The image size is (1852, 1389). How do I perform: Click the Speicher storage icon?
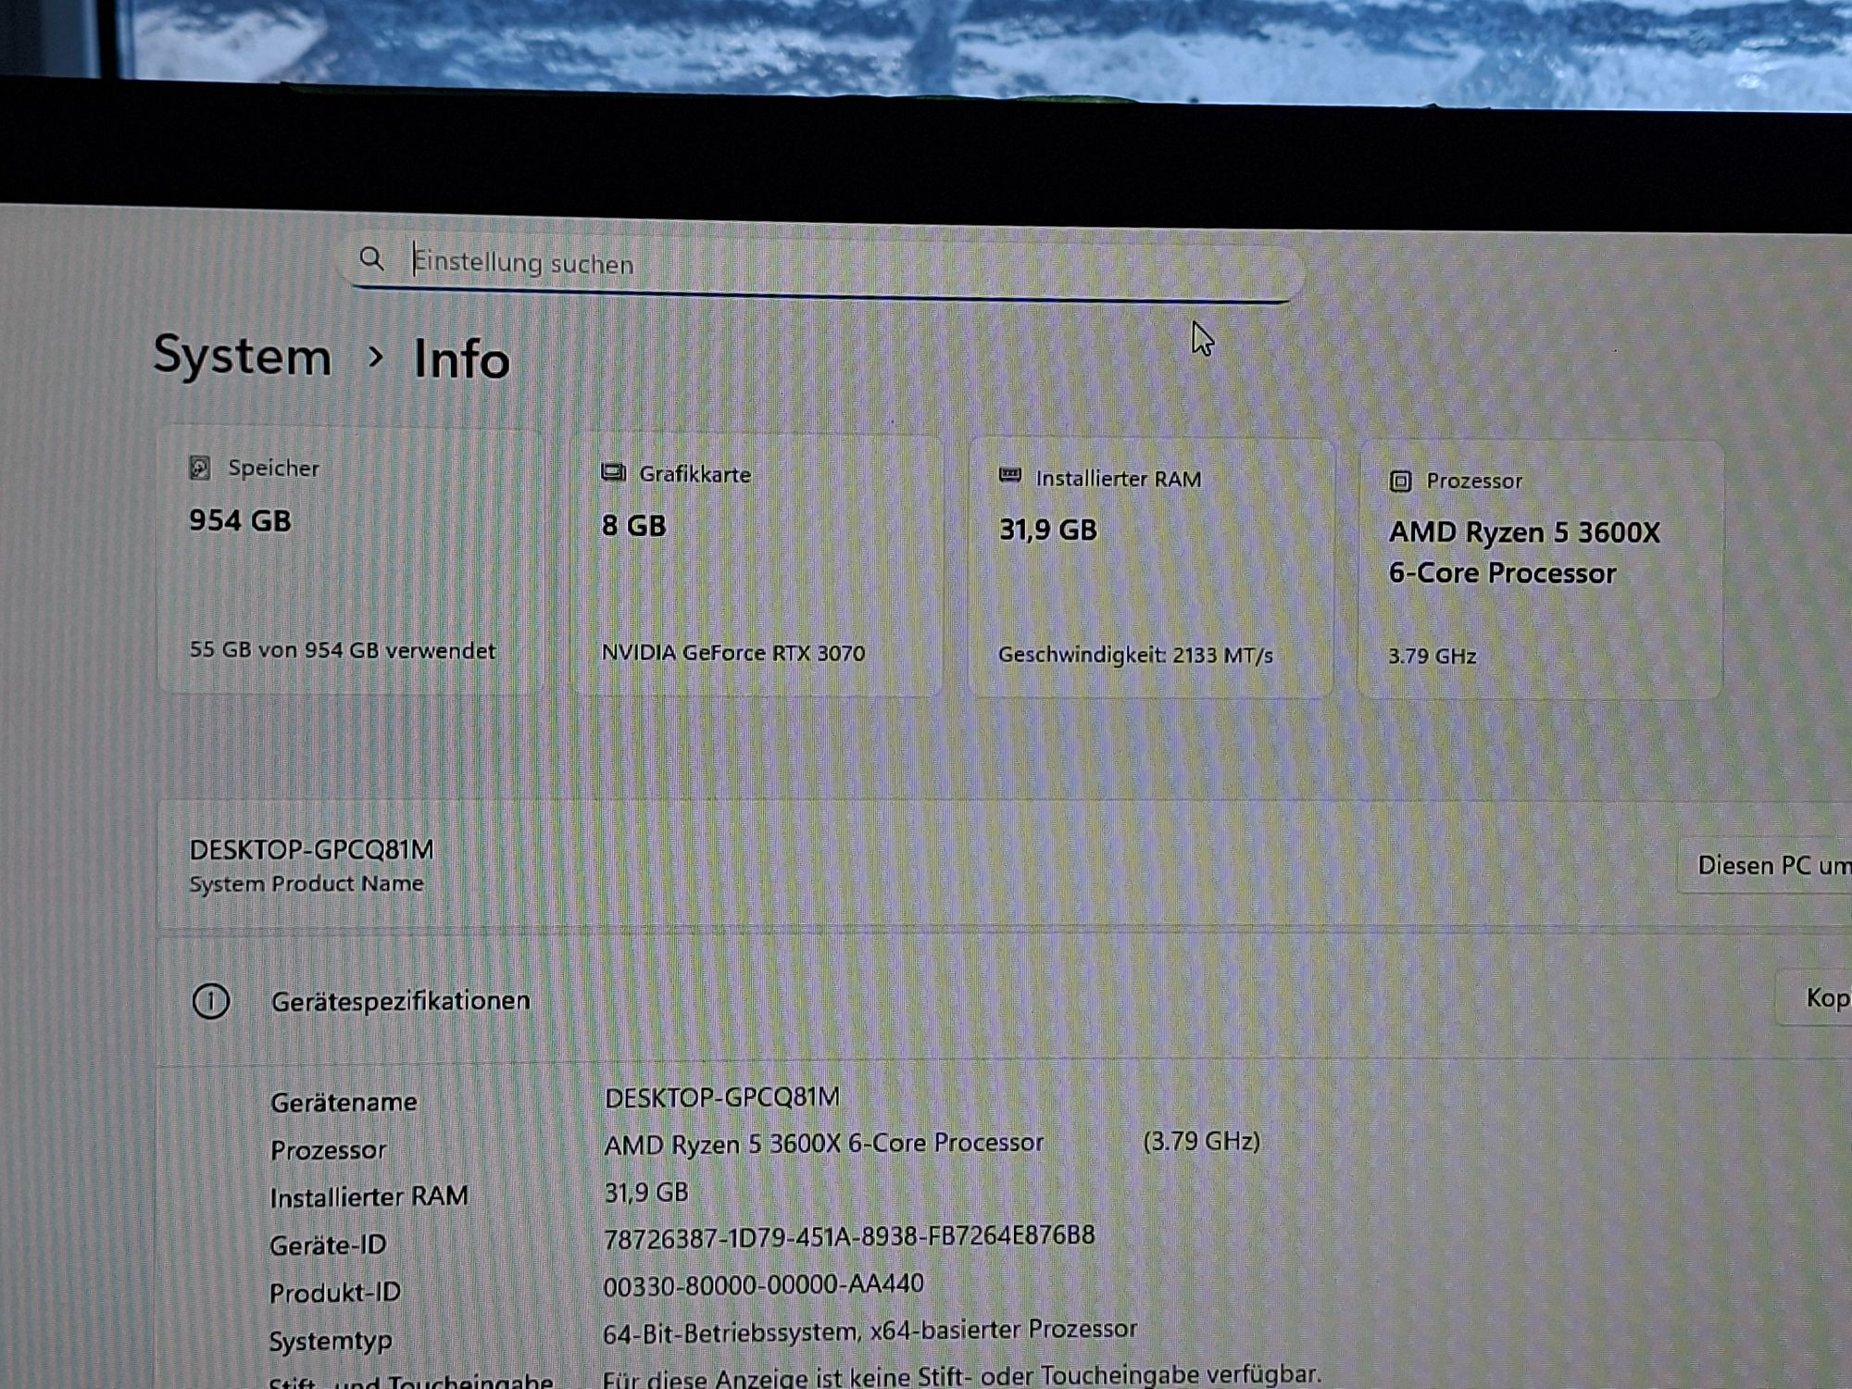pos(199,468)
